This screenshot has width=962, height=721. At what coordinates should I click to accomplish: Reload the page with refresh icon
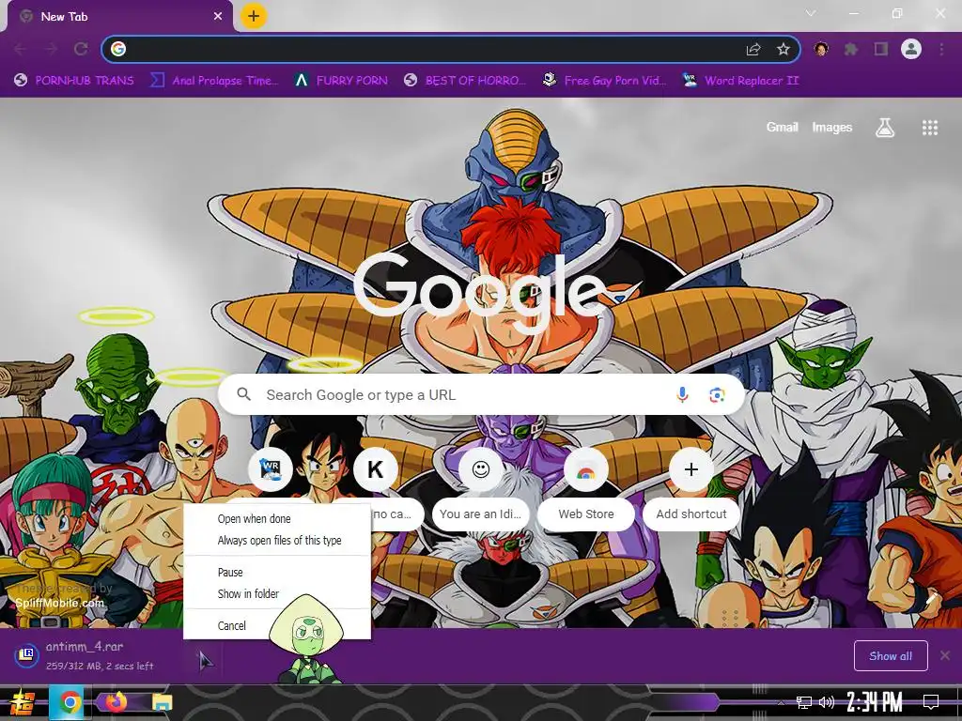click(81, 49)
